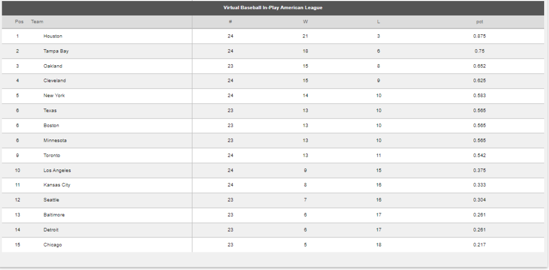Choose the Minnesota team name

point(55,141)
